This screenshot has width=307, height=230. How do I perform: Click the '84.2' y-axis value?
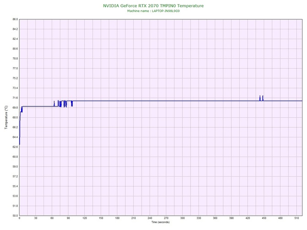coord(15,29)
